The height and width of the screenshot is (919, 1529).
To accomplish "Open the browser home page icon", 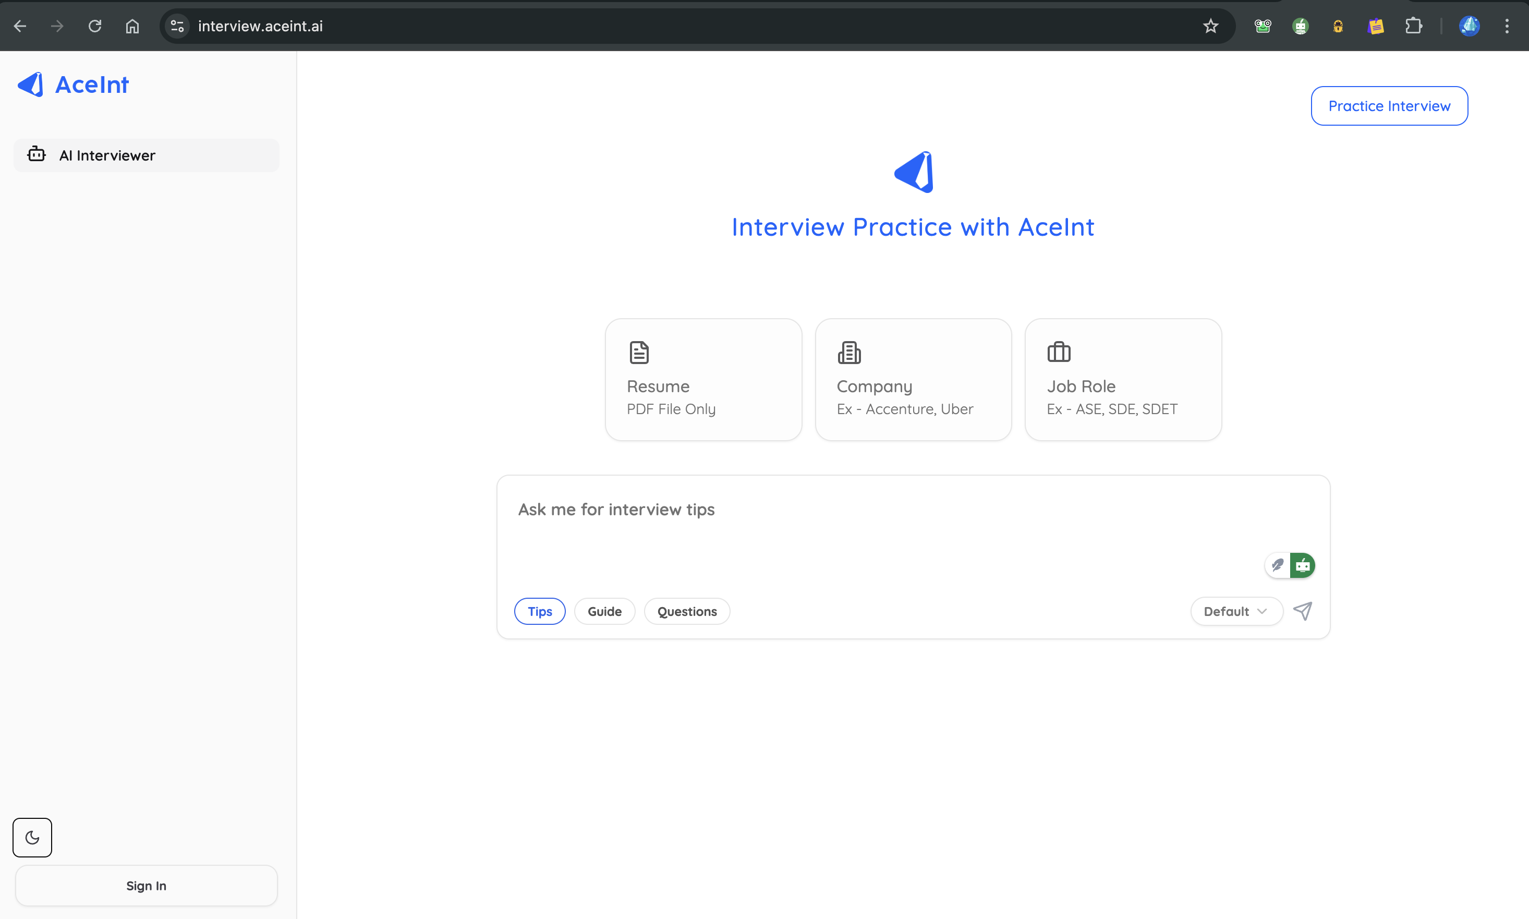I will tap(132, 26).
